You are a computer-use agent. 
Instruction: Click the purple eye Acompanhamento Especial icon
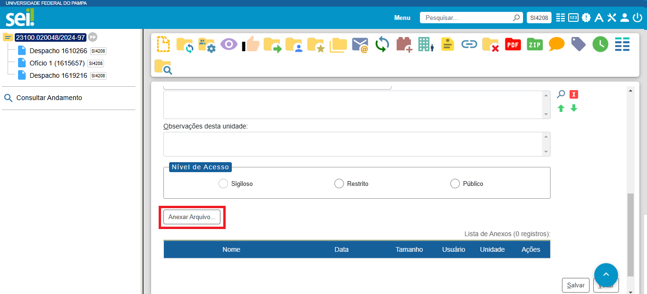click(228, 45)
